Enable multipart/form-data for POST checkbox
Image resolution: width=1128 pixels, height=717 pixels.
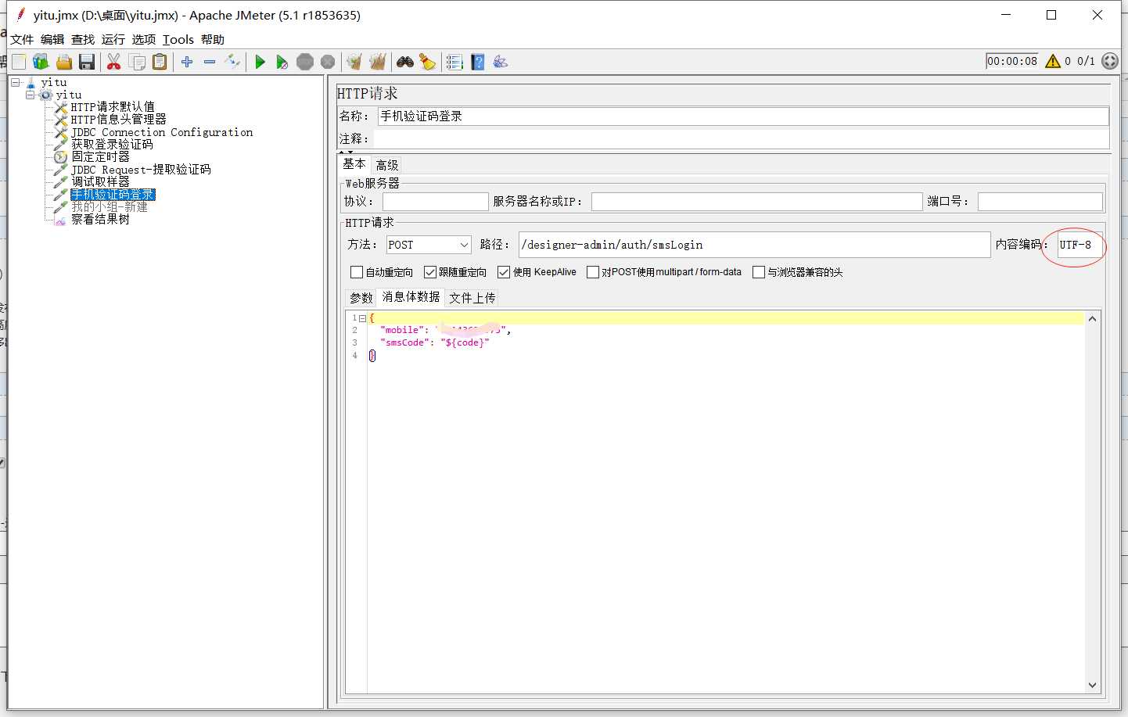(593, 272)
